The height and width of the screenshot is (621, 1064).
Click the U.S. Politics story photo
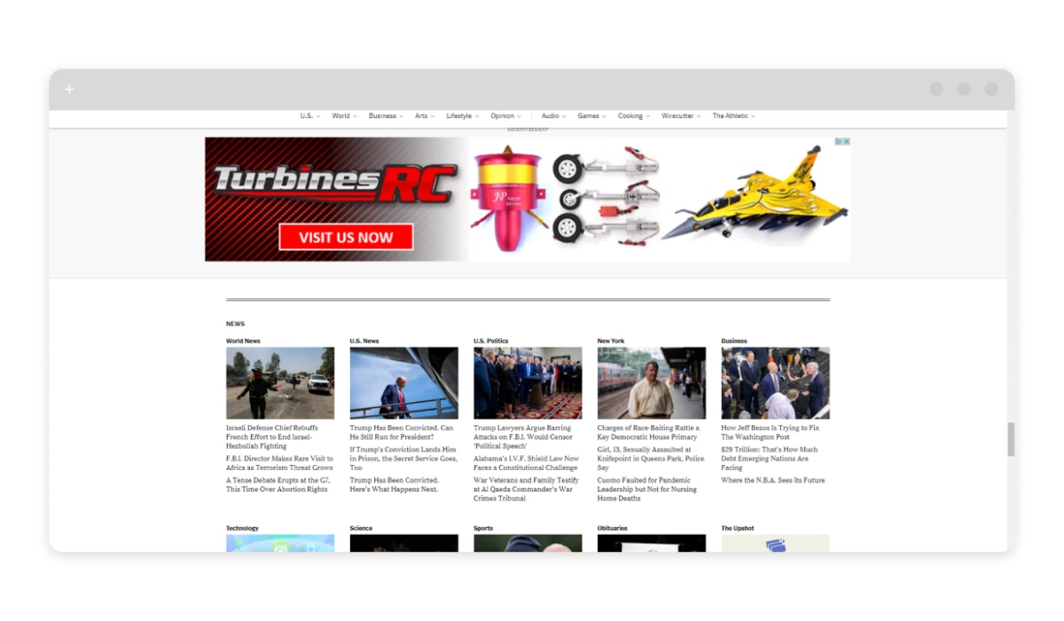point(528,383)
